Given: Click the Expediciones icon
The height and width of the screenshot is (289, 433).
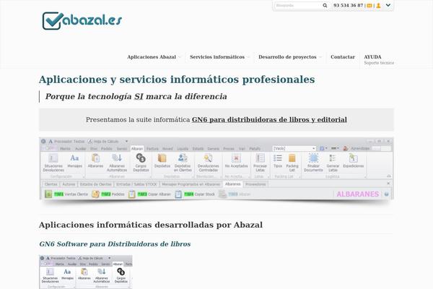Looking at the screenshot, I should [x=354, y=161].
